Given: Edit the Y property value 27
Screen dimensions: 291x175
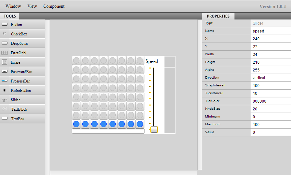Looking at the screenshot, I should point(271,47).
